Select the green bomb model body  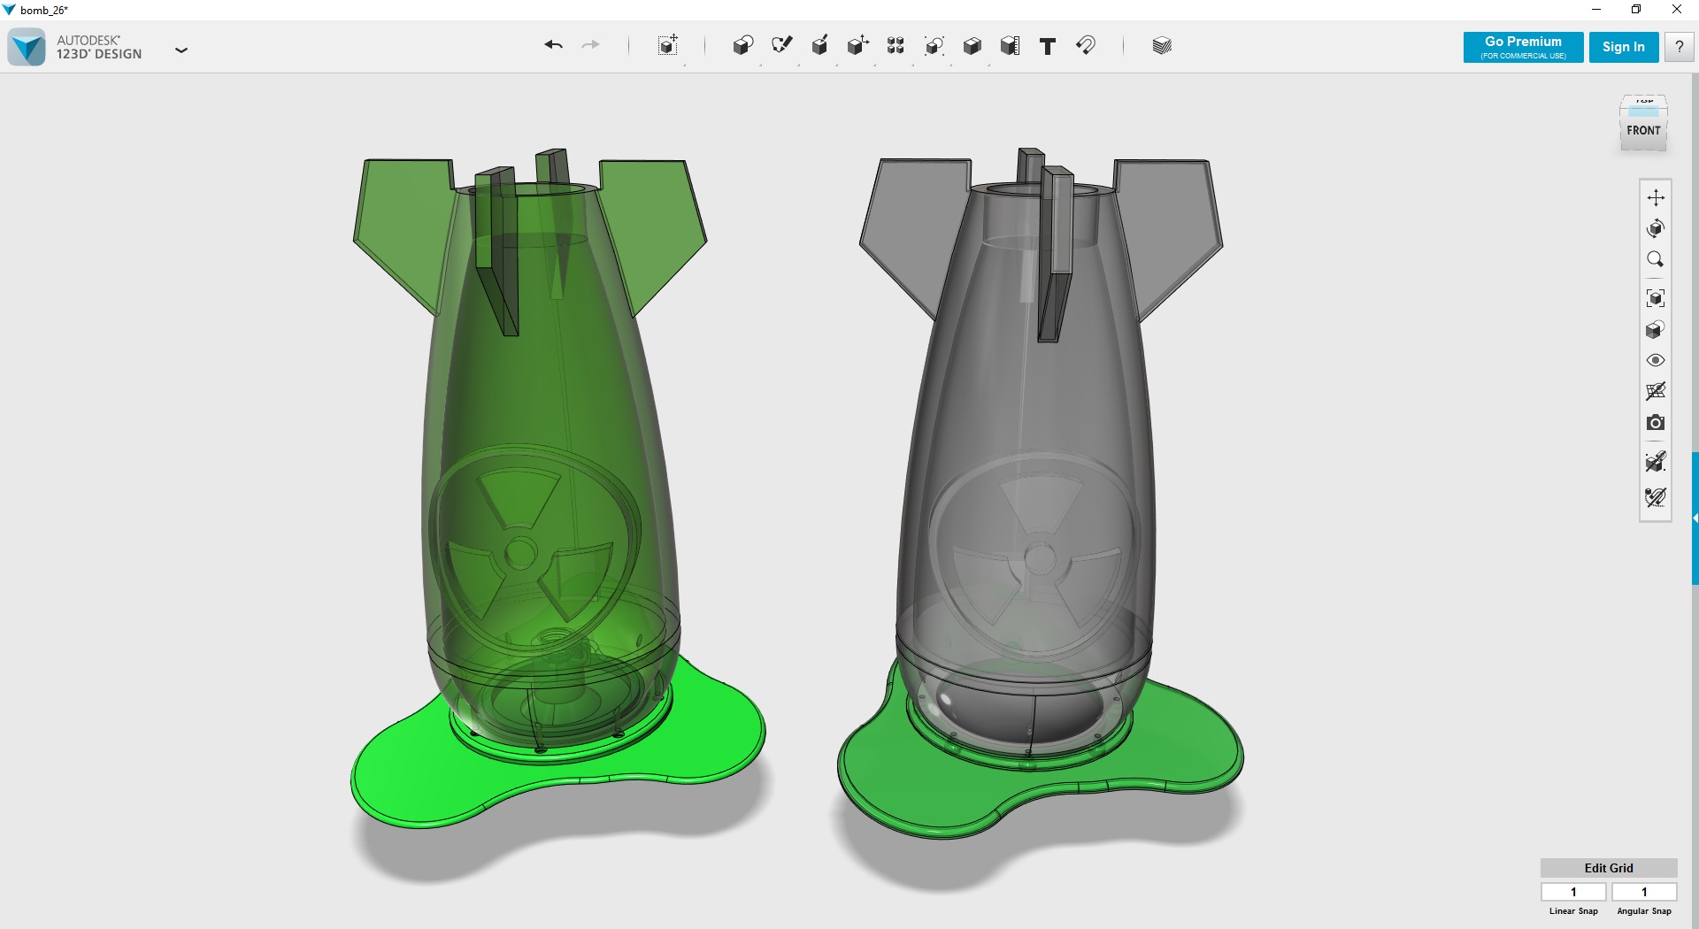549,398
